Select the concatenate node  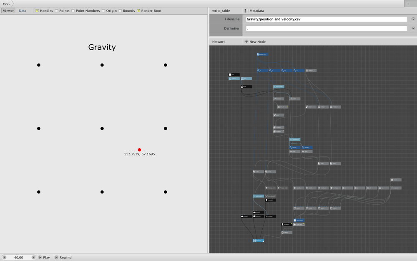point(271,196)
